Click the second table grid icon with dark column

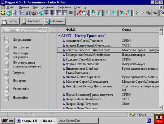[52, 13]
